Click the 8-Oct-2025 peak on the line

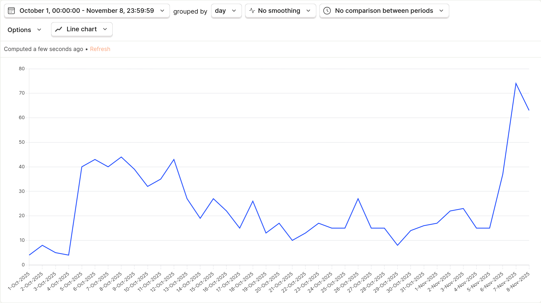(121, 157)
